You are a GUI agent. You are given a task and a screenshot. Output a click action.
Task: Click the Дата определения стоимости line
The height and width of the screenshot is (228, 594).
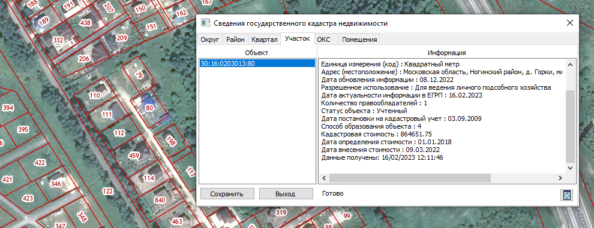(x=386, y=142)
